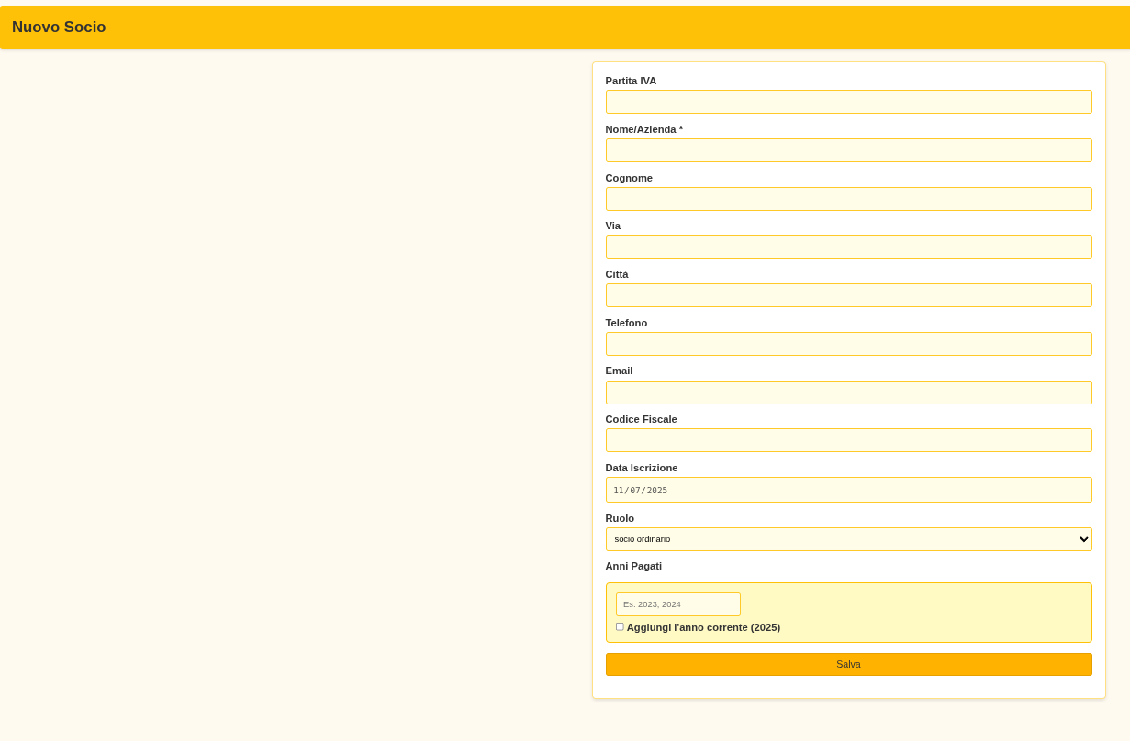Click the Anni Pagati label
The width and height of the screenshot is (1130, 741).
click(x=633, y=566)
